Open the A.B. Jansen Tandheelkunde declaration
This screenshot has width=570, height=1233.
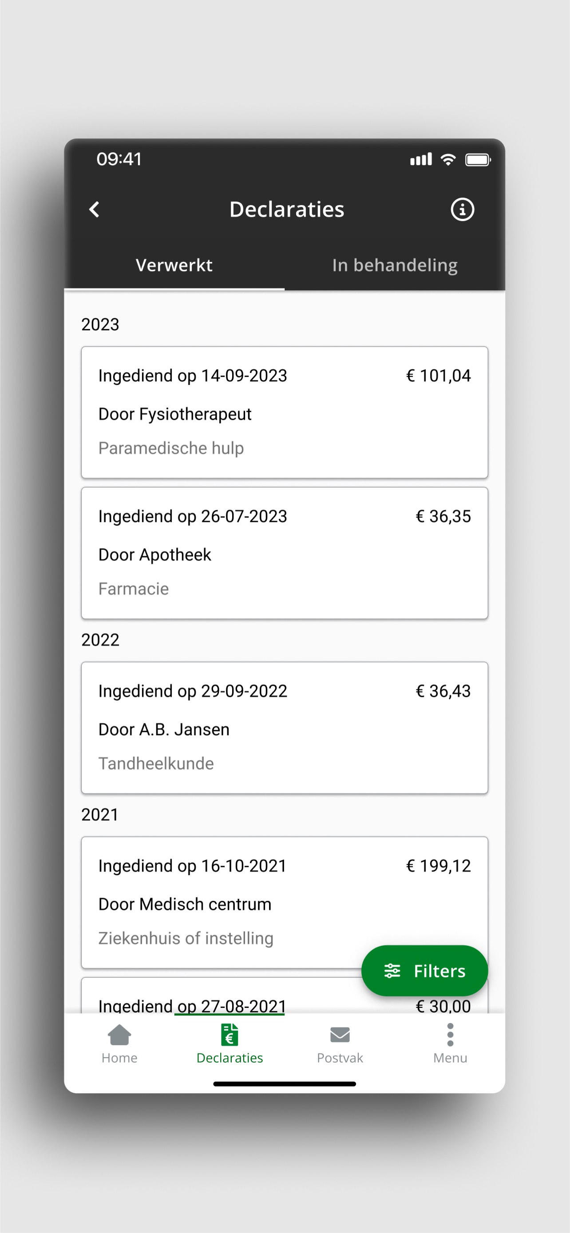tap(285, 727)
